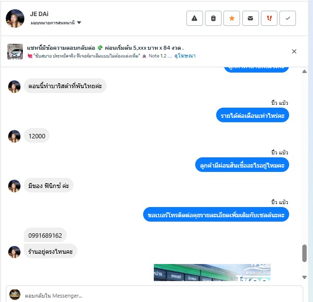The width and height of the screenshot is (313, 302).
Task: Open JE DAi profile picture in header
Action: (15, 19)
